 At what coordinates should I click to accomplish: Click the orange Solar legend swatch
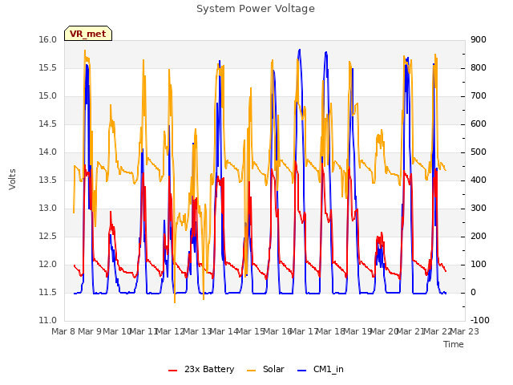(x=251, y=371)
